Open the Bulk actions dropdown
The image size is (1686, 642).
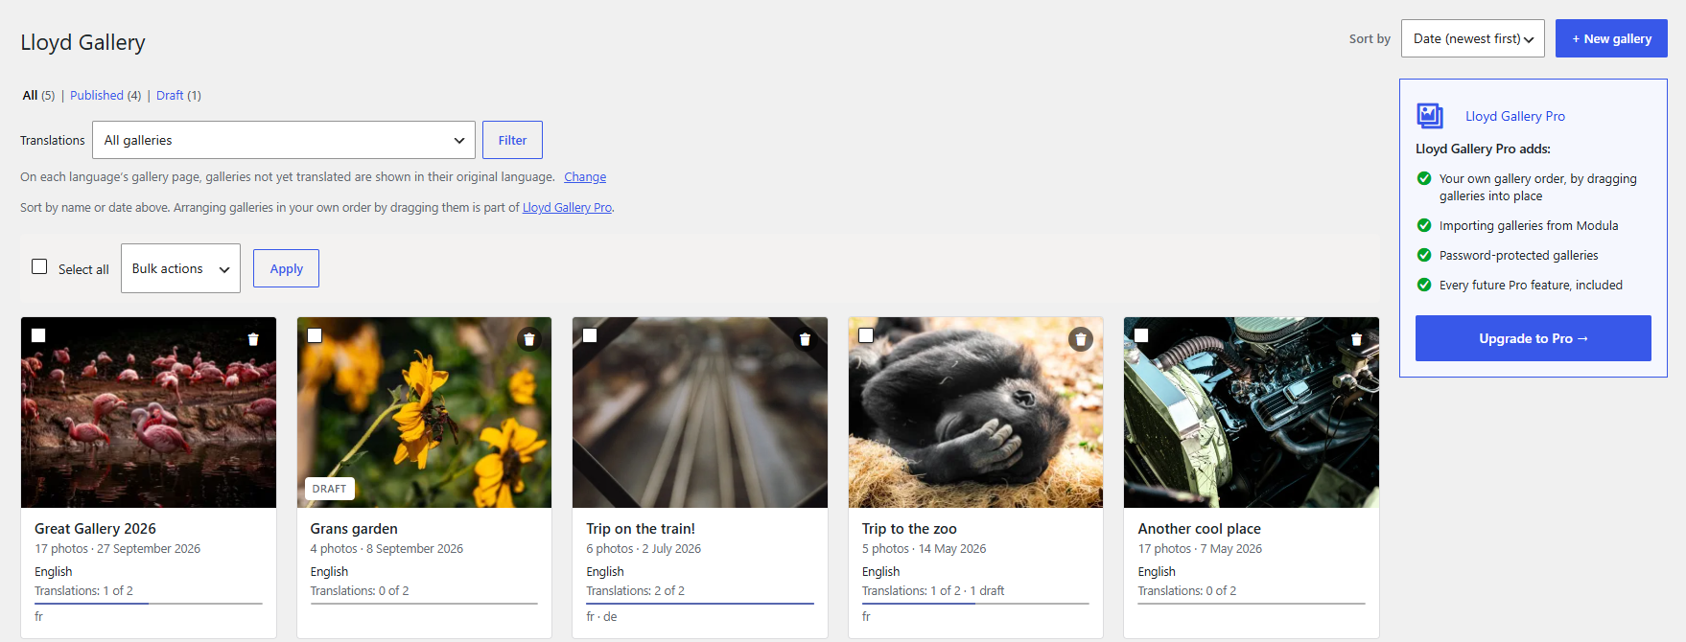(180, 268)
